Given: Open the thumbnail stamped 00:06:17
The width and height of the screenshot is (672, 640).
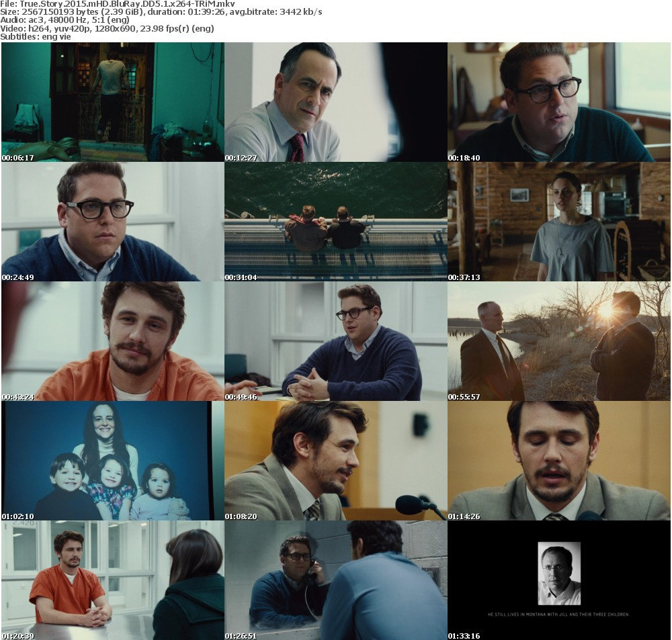Looking at the screenshot, I should 113,102.
